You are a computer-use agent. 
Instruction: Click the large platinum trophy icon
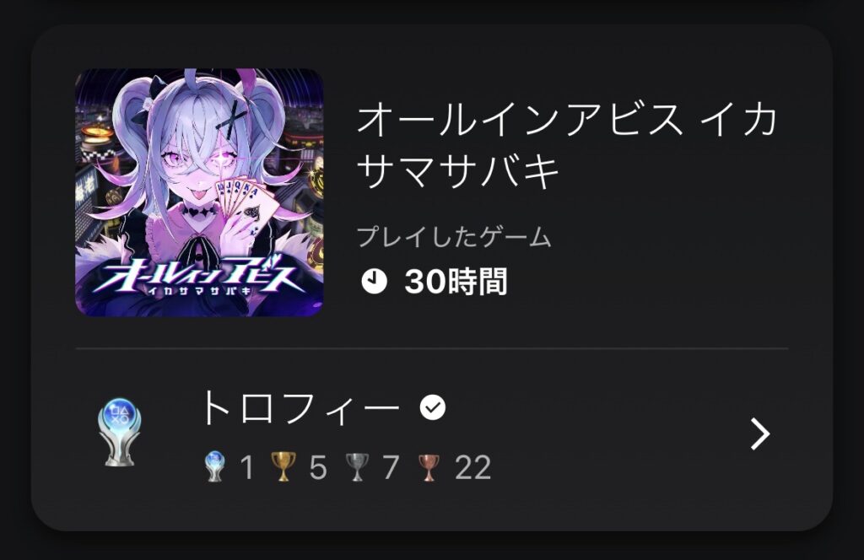pos(119,433)
